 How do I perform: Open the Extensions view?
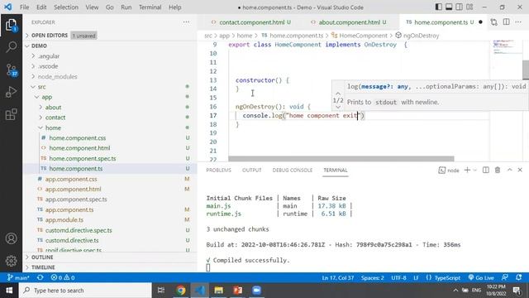click(11, 114)
